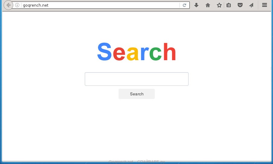The image size is (273, 164).
Task: Reload the goqrench.net page
Action: pyautogui.click(x=185, y=5)
